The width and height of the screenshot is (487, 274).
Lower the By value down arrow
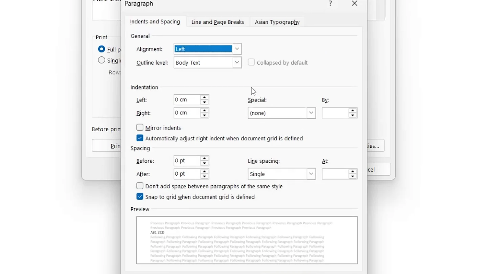[x=353, y=115]
